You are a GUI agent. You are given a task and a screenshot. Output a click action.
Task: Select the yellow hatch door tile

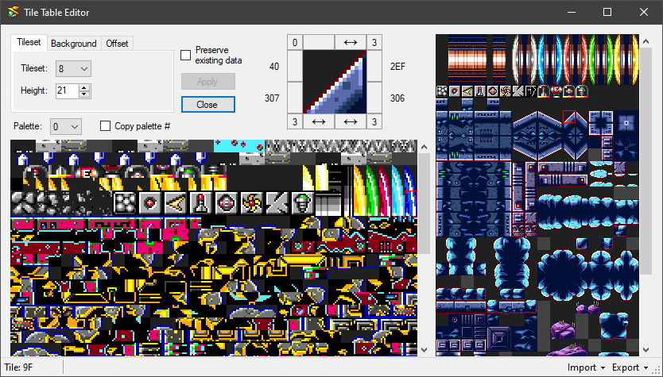(x=626, y=60)
